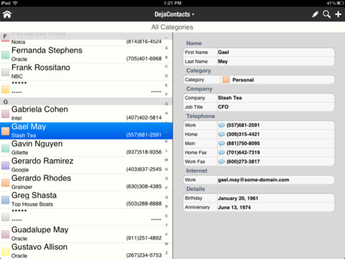
Task: Tap the Job Title field CFO
Action: click(259, 107)
